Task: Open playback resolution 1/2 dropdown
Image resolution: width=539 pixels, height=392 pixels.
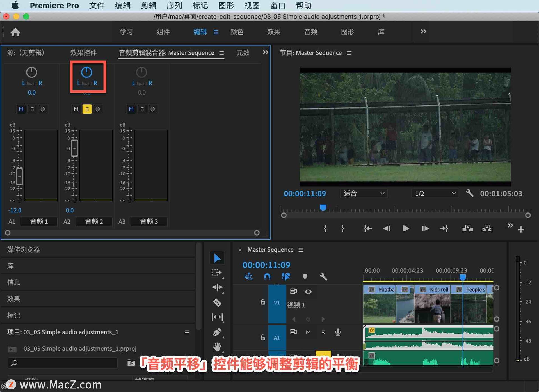Action: [435, 193]
